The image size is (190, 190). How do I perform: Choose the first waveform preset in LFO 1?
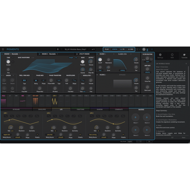[x=5, y=116]
